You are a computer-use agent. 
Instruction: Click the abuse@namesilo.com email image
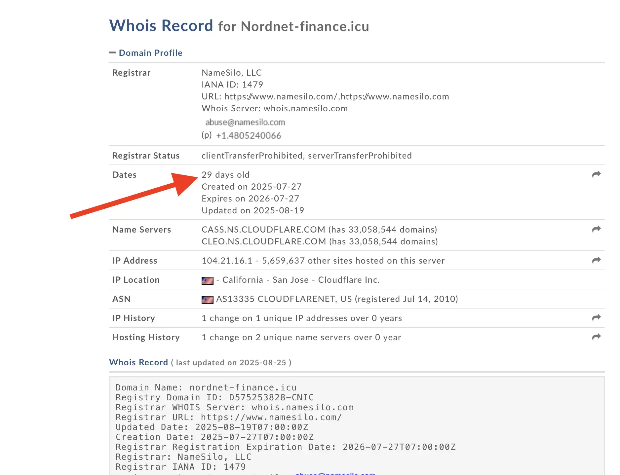pos(245,122)
